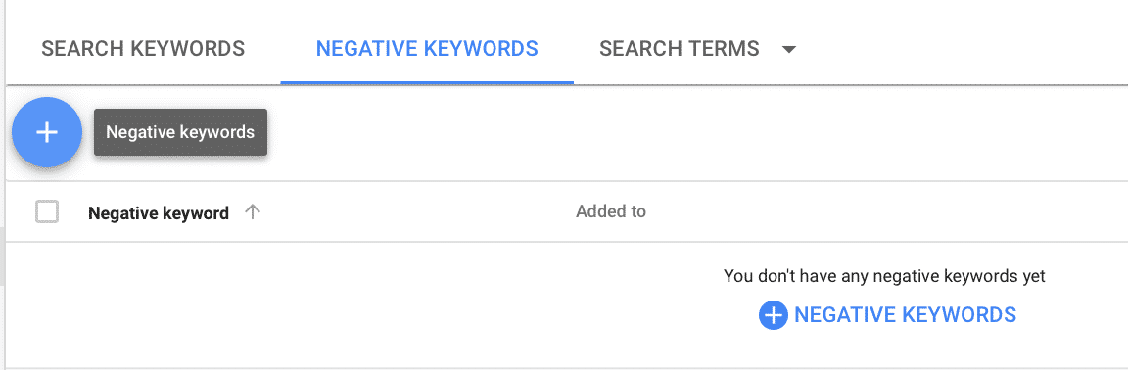This screenshot has width=1128, height=370.
Task: Open the Search Terms tab
Action: (x=680, y=49)
